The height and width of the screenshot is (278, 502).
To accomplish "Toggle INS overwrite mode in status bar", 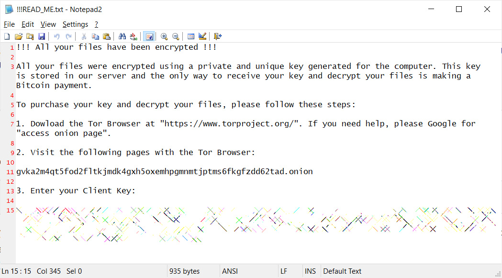I will click(311, 271).
